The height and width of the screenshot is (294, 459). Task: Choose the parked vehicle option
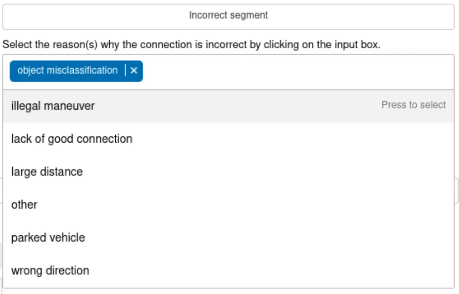[x=48, y=237]
